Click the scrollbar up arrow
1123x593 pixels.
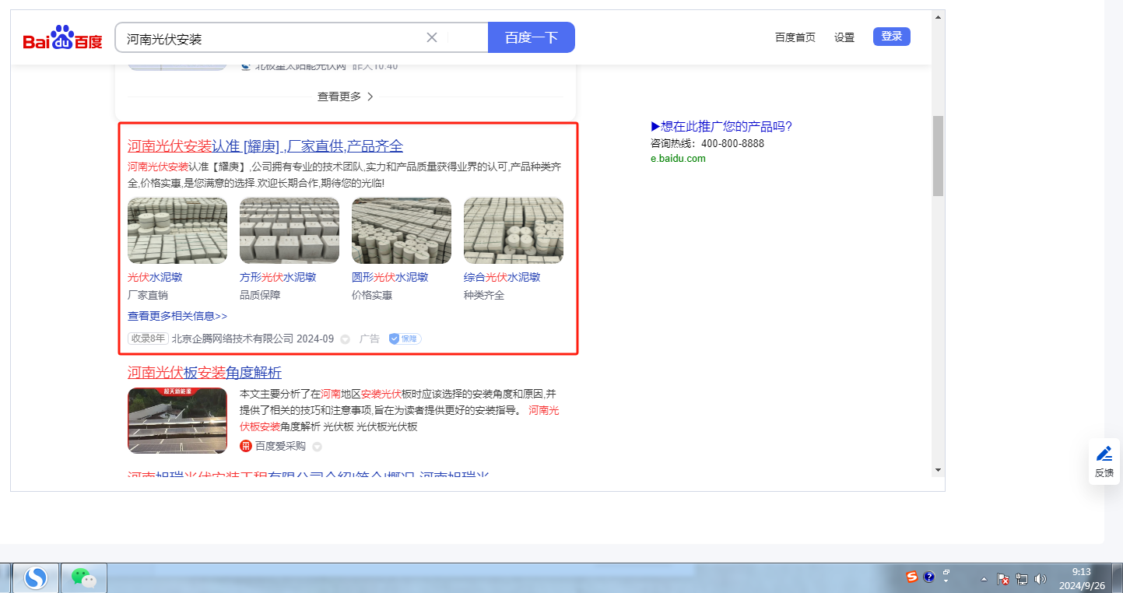(x=938, y=16)
